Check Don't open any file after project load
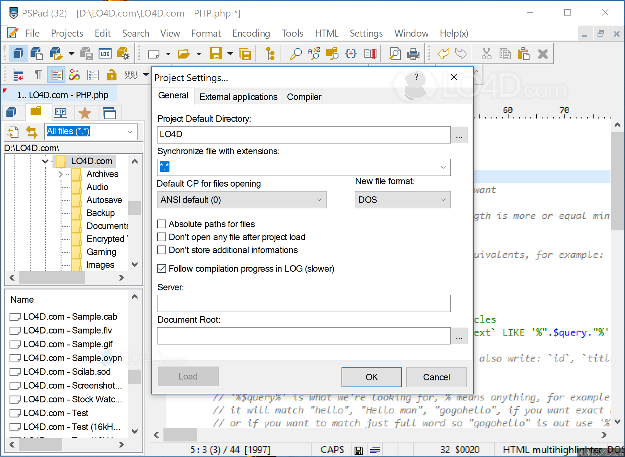The width and height of the screenshot is (625, 457). (162, 237)
